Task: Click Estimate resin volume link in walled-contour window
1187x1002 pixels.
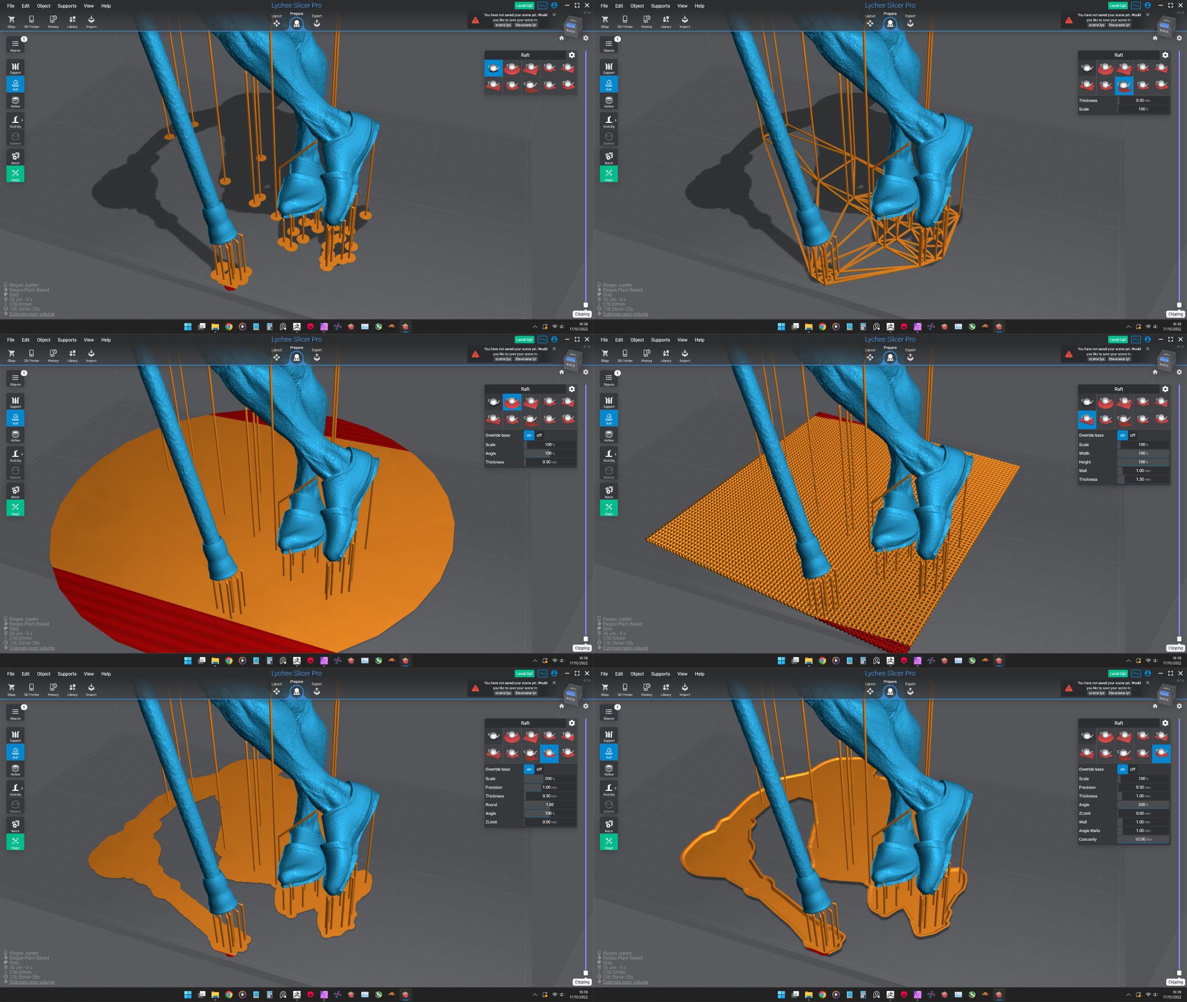Action: click(x=625, y=982)
